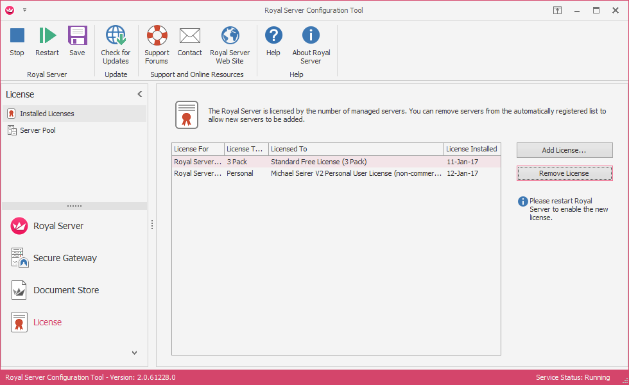Select Installed Licenses in the sidebar
The width and height of the screenshot is (629, 385).
coord(74,114)
